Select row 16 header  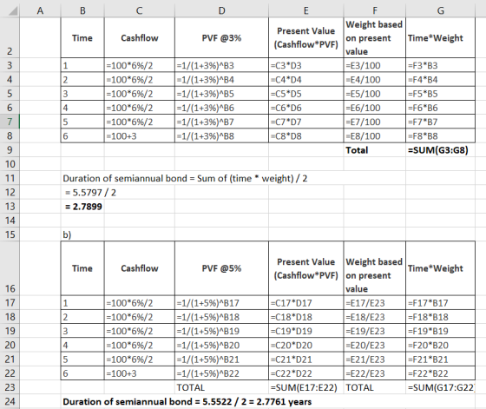coord(10,268)
